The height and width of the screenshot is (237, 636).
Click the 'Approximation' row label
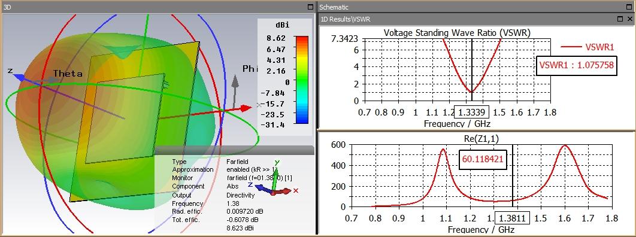pyautogui.click(x=193, y=170)
